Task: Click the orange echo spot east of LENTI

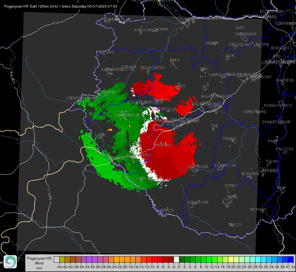Action: (110, 130)
